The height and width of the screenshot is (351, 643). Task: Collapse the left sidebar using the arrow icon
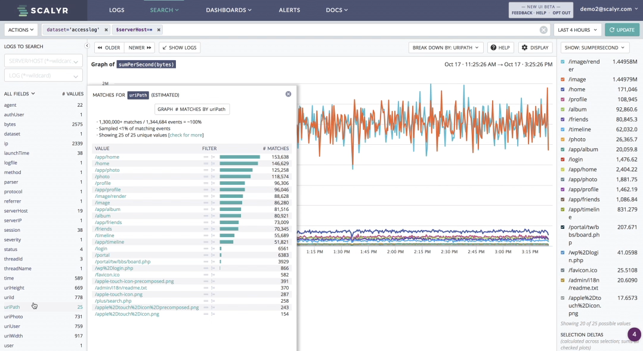coord(87,46)
